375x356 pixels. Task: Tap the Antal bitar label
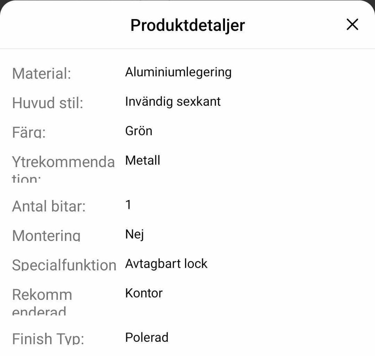point(49,206)
